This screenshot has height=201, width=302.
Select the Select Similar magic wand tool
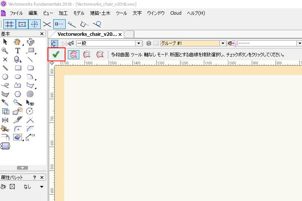(17, 103)
